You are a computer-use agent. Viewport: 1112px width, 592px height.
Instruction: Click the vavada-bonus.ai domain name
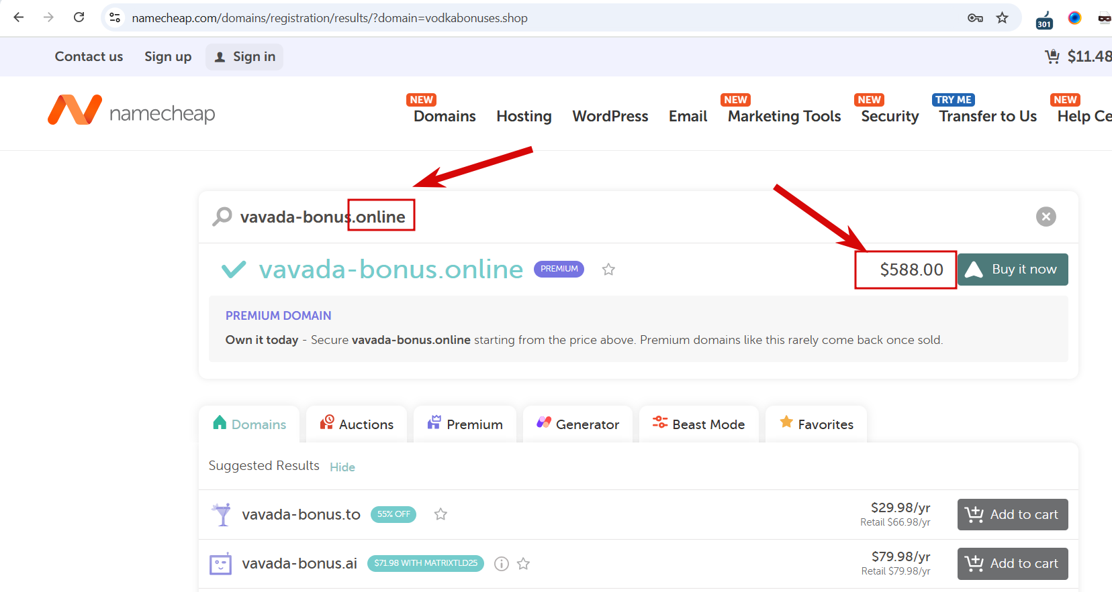[299, 564]
